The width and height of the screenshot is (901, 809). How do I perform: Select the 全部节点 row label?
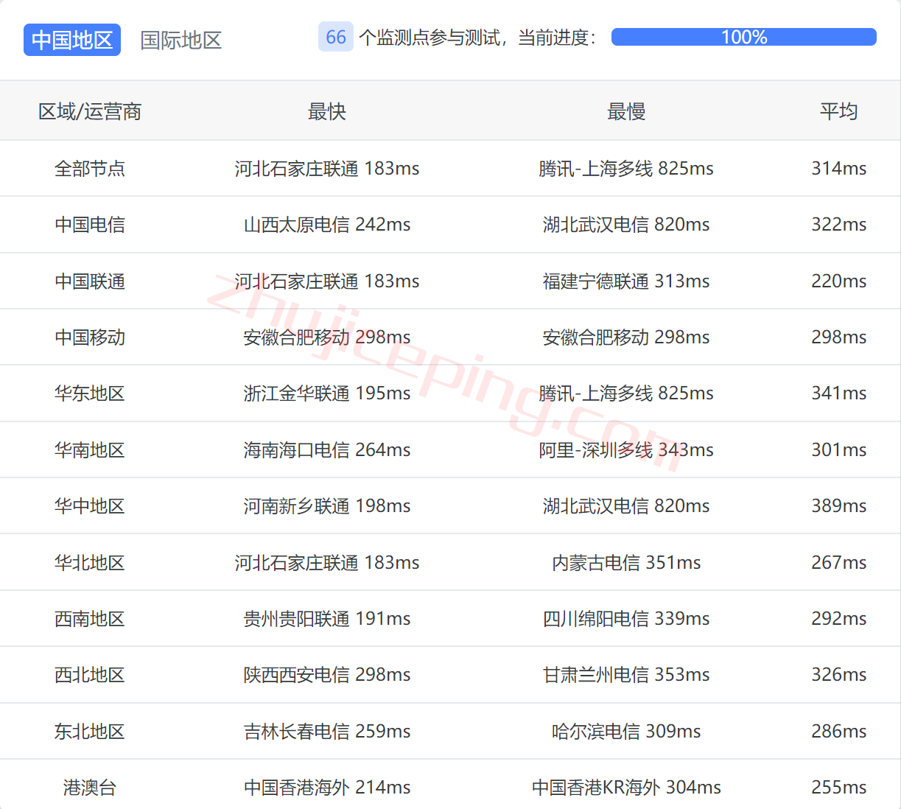pos(90,168)
